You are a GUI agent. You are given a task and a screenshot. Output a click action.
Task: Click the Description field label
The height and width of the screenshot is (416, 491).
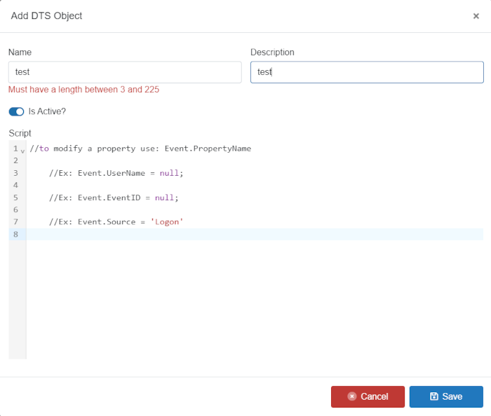tap(272, 53)
